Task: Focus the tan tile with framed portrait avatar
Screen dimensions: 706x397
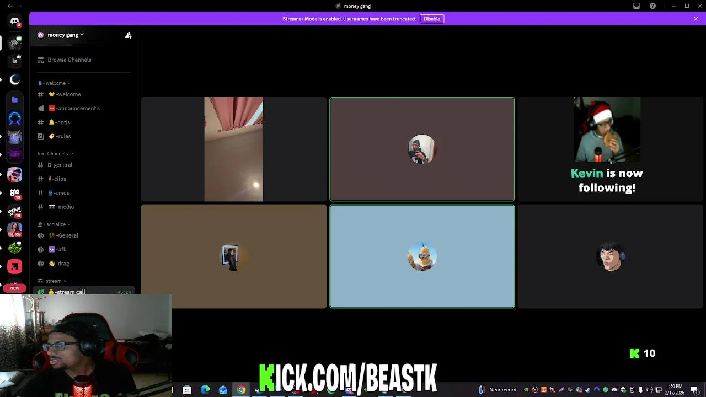Action: 234,256
